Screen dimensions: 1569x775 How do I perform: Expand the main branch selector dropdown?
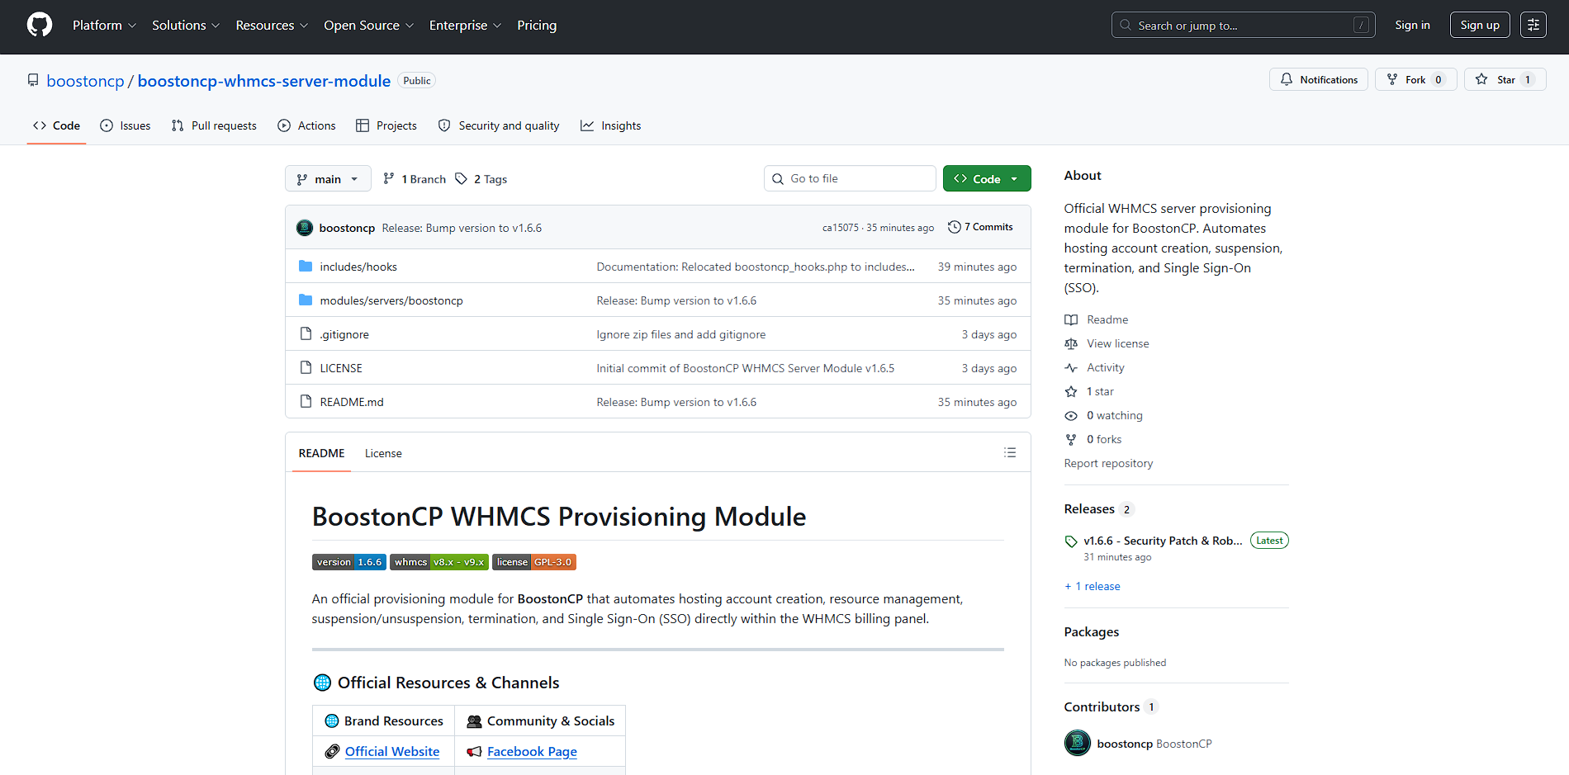[328, 179]
